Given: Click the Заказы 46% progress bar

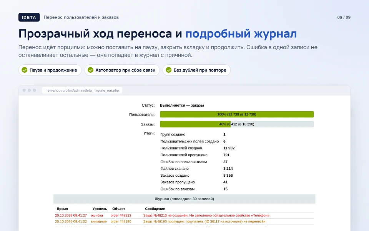Looking at the screenshot, I should click(x=237, y=124).
